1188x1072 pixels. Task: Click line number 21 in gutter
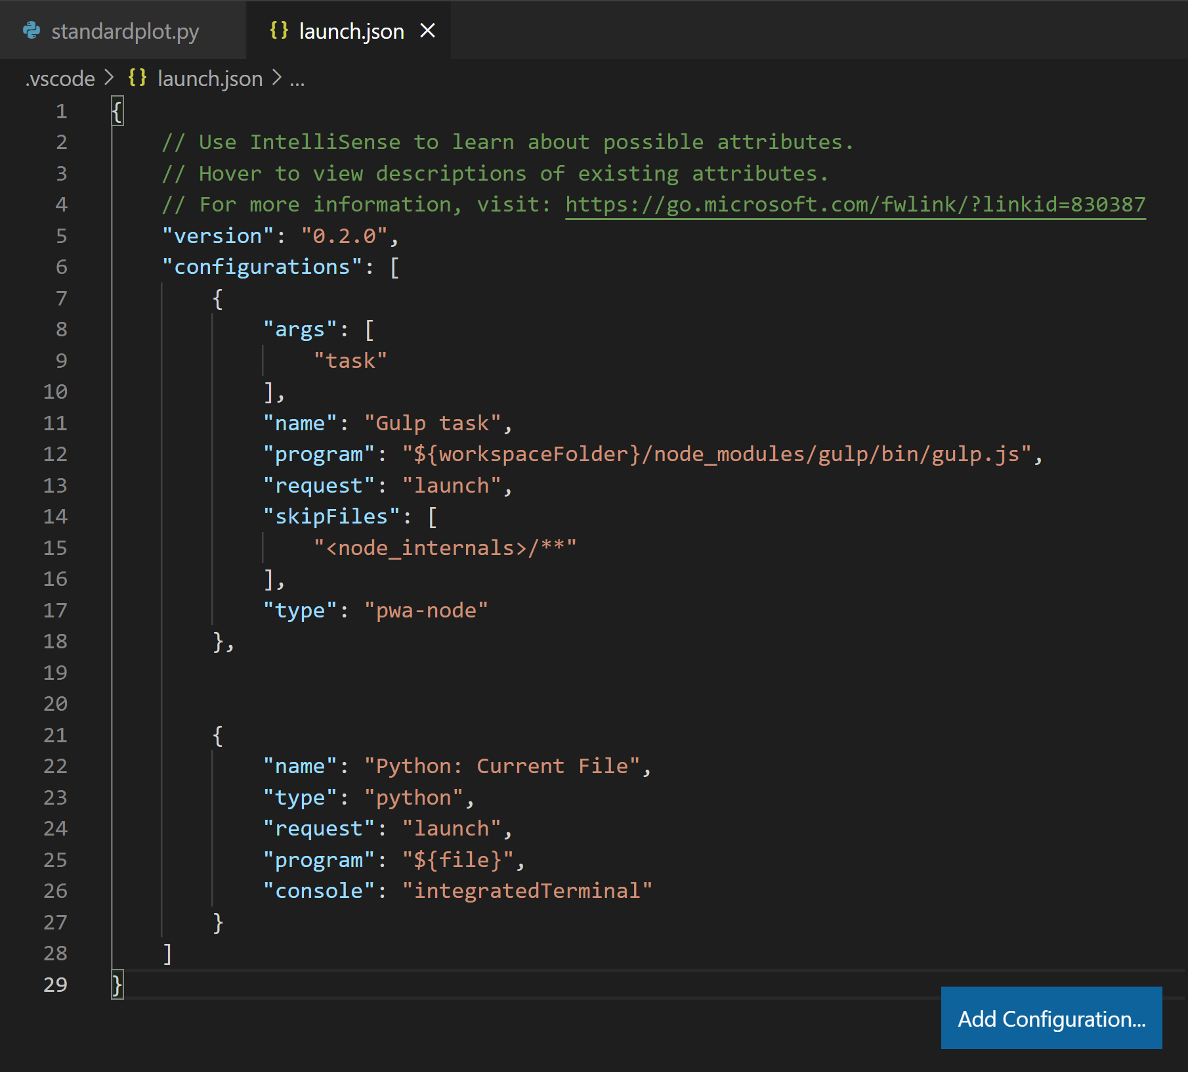click(x=56, y=735)
